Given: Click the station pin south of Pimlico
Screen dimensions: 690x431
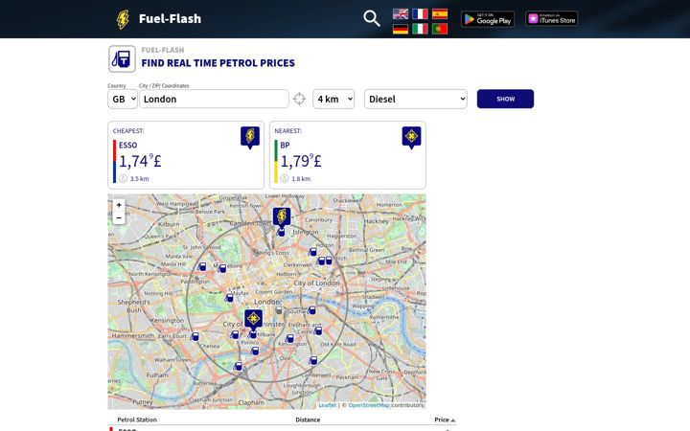Looking at the screenshot, I should point(255,351).
